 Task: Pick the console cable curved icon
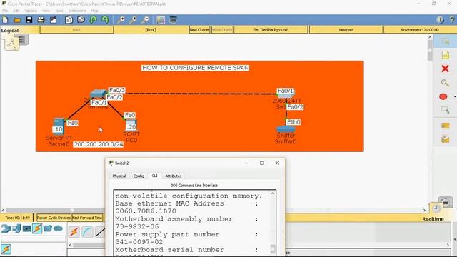(x=87, y=232)
